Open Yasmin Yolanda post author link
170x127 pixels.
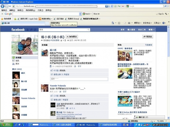(58, 86)
